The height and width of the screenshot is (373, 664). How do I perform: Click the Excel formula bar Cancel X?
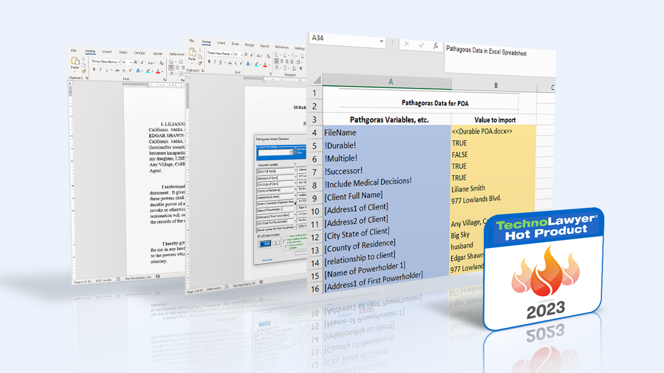tap(406, 45)
